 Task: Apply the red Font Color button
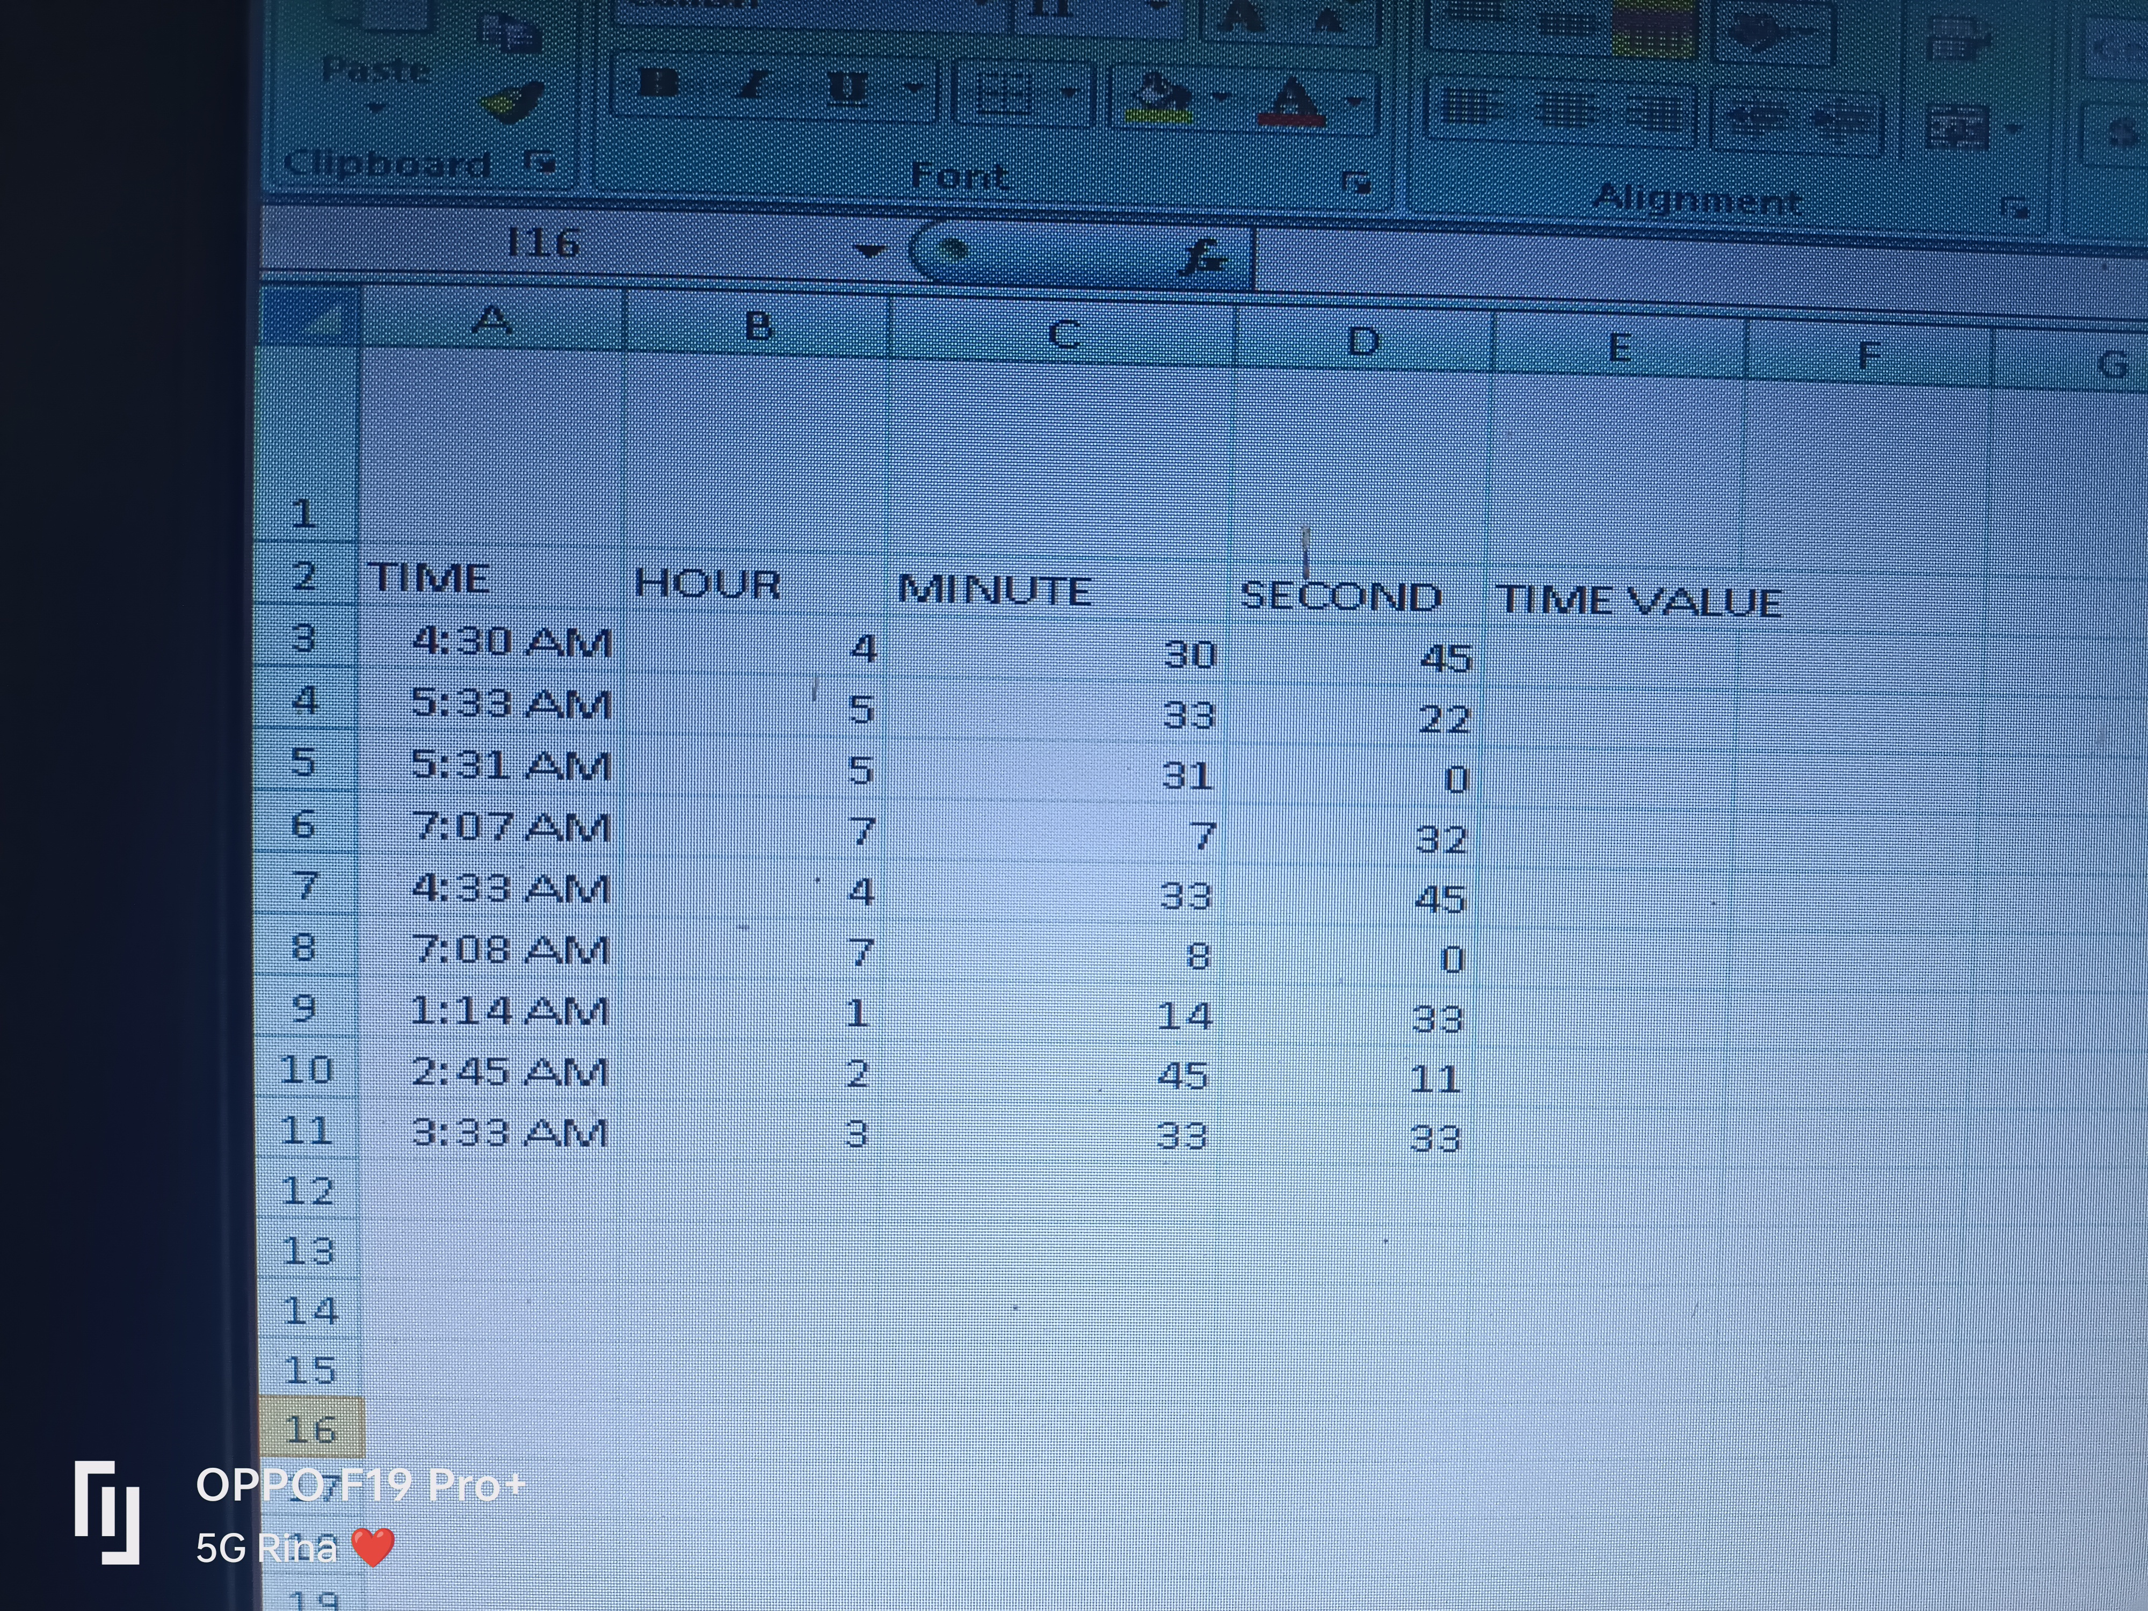(x=1290, y=103)
